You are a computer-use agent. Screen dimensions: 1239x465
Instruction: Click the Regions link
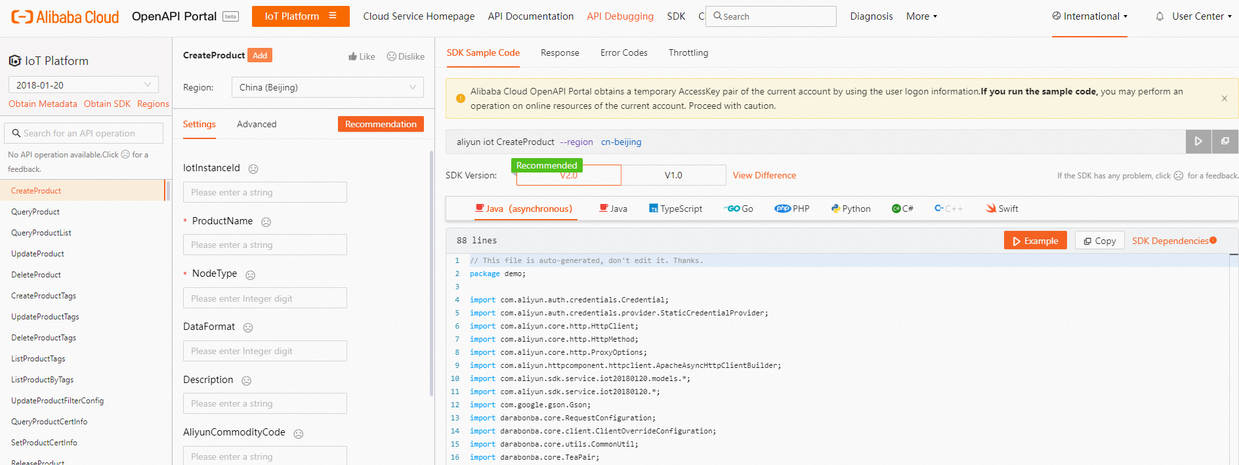153,104
